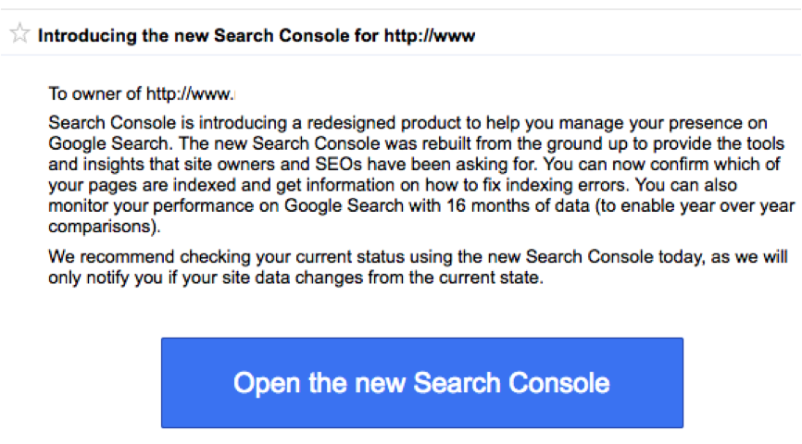The width and height of the screenshot is (802, 444).
Task: Star the Search Console email
Action: click(20, 33)
